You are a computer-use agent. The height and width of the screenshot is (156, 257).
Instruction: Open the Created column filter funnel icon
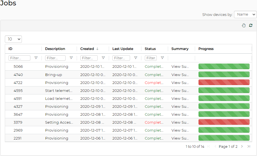[x=103, y=58]
